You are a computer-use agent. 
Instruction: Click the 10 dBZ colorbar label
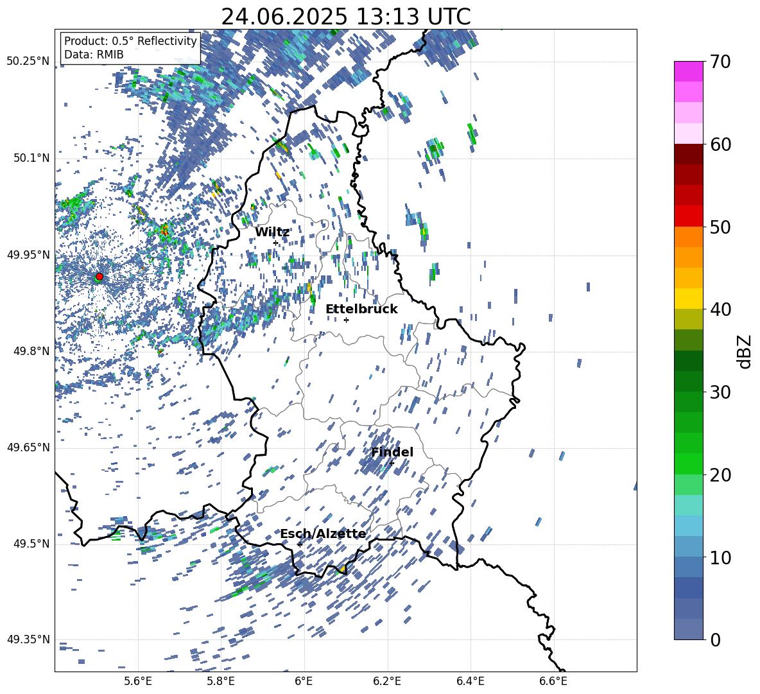[720, 557]
